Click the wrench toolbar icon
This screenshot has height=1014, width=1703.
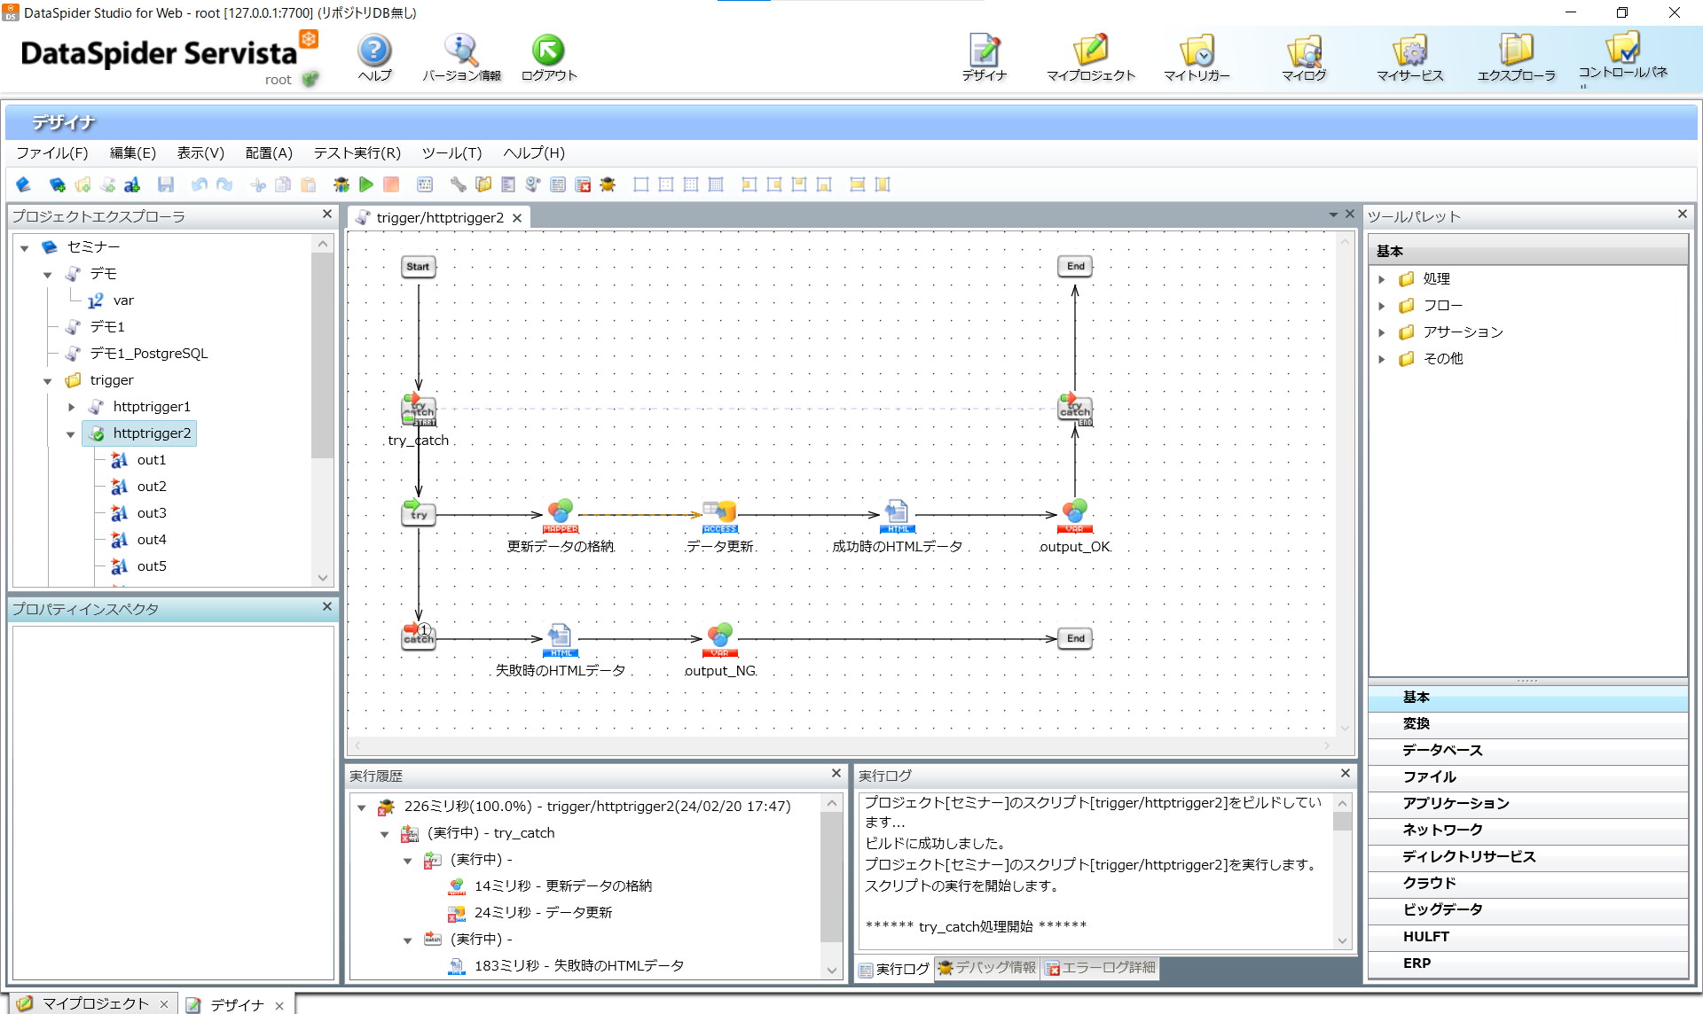click(458, 184)
